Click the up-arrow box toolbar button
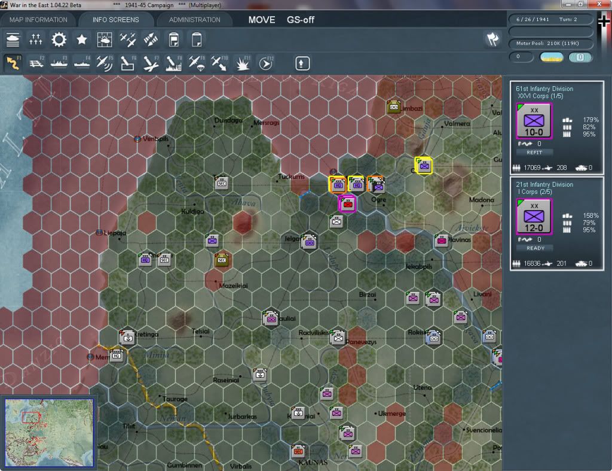This screenshot has height=471, width=612. coord(302,63)
